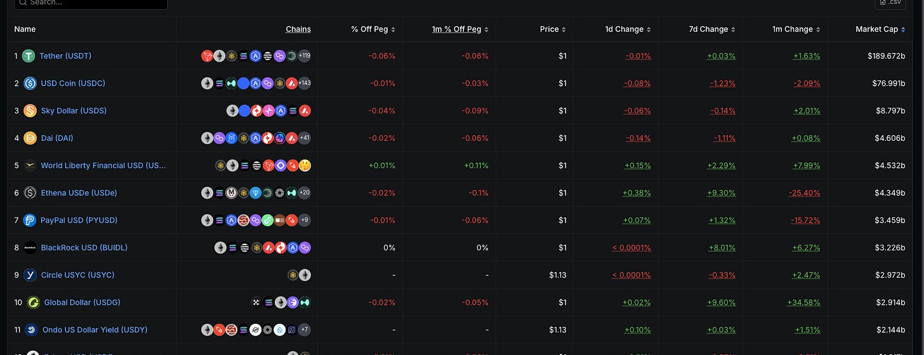Focus the Search input field
This screenshot has height=355, width=924.
click(x=91, y=3)
